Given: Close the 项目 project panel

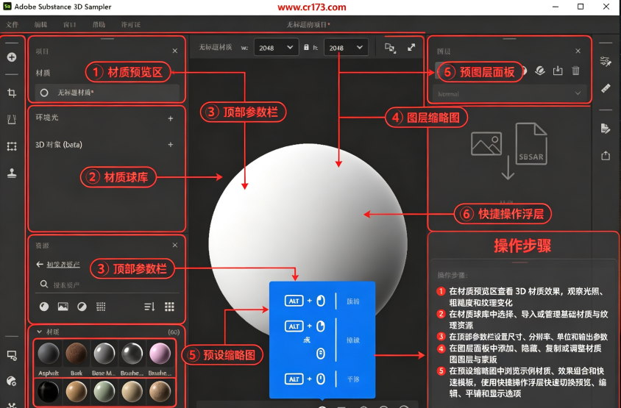Looking at the screenshot, I should (x=175, y=51).
